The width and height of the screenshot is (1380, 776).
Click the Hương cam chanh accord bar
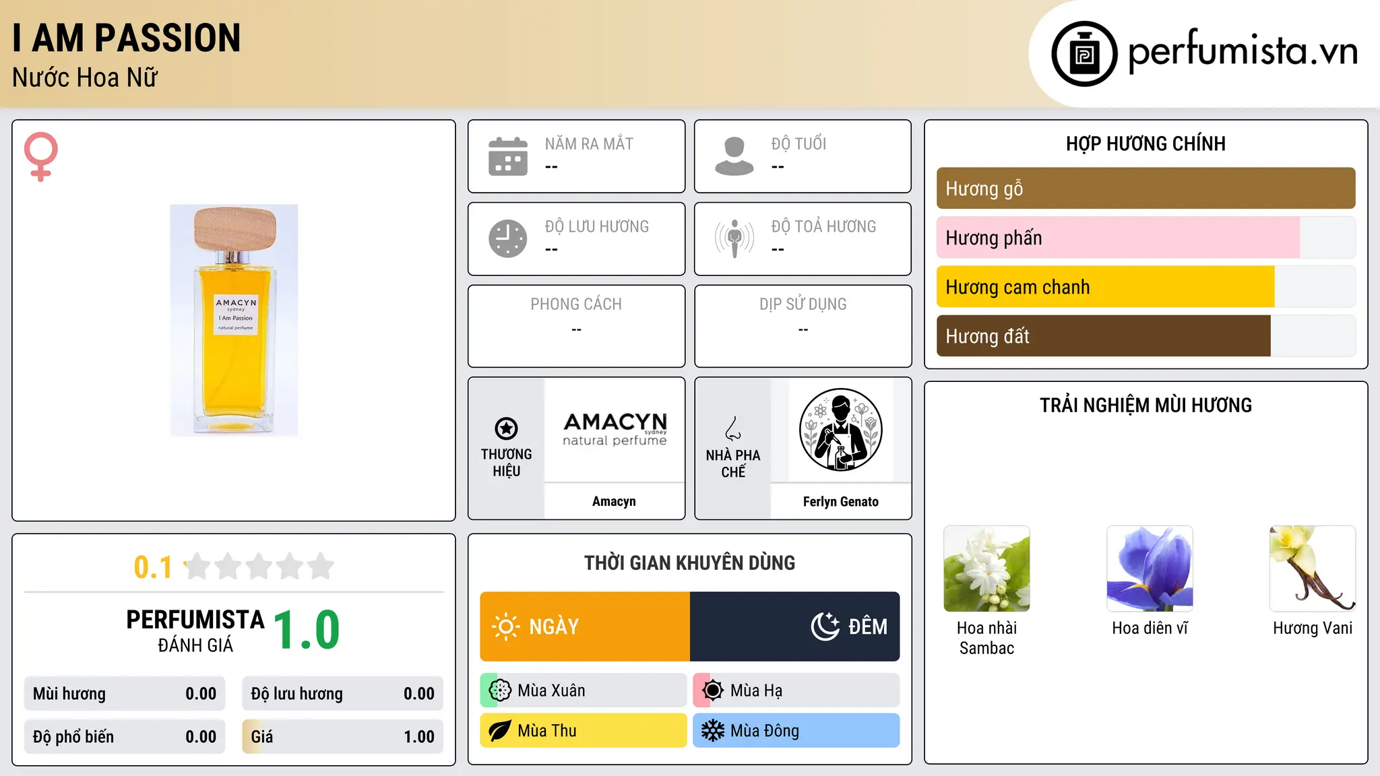click(x=1146, y=287)
